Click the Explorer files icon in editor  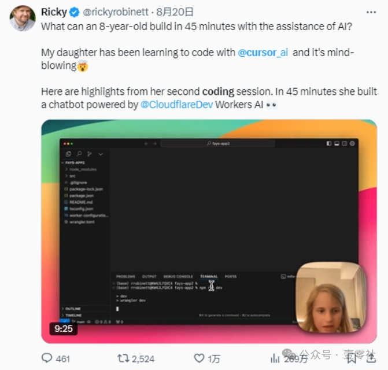[x=69, y=154]
